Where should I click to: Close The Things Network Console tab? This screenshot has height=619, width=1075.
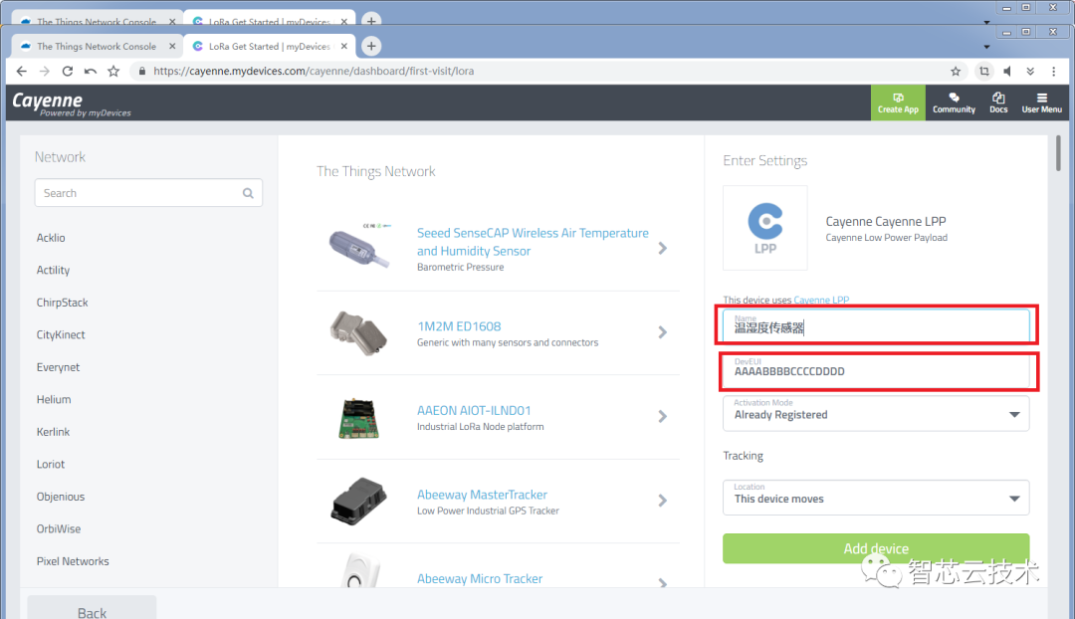coord(172,46)
